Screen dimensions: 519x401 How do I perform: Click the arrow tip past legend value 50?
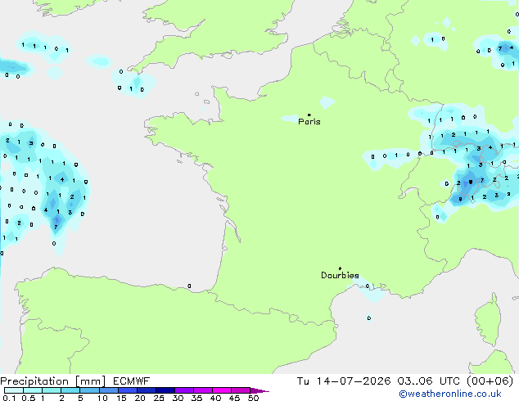(x=259, y=390)
